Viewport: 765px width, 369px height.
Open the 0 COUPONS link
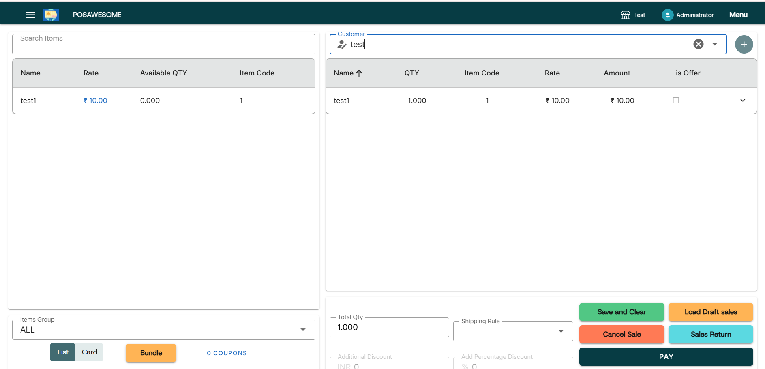227,353
